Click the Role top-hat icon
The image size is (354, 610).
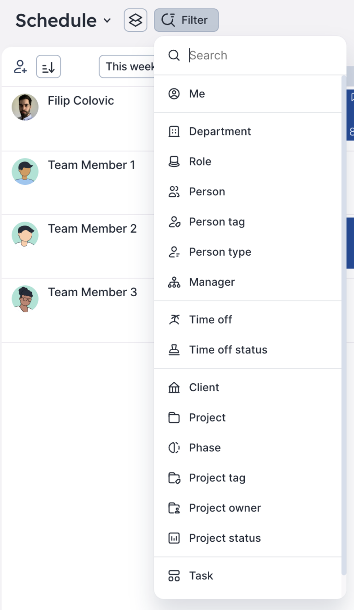tap(174, 161)
